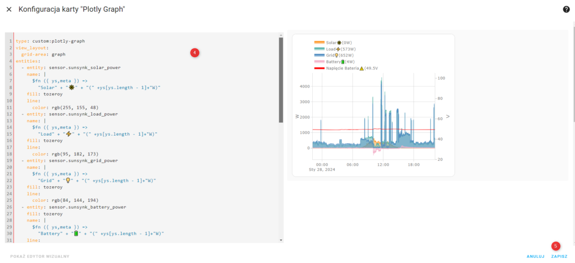Click the sun emoji in the Solar name line
This screenshot has width=575, height=263.
(x=71, y=87)
